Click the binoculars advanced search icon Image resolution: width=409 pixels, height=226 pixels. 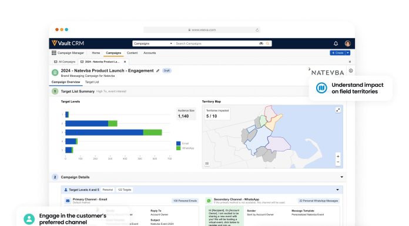click(261, 43)
